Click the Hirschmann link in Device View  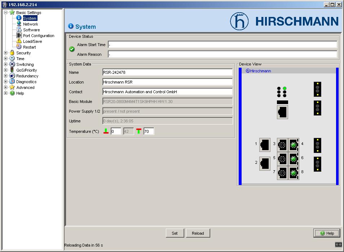tap(259, 71)
